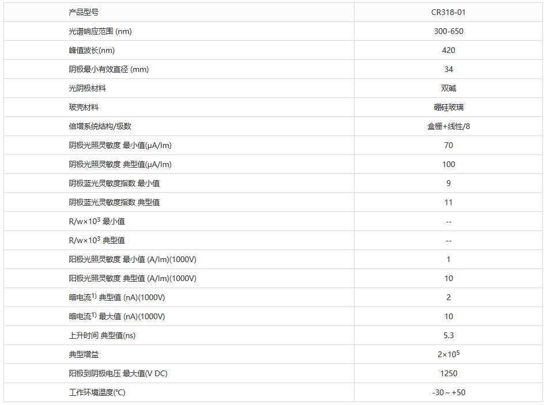Click the 阴极最小有效直径 (mm) label
Viewport: 547px width, 405px height.
pos(108,69)
